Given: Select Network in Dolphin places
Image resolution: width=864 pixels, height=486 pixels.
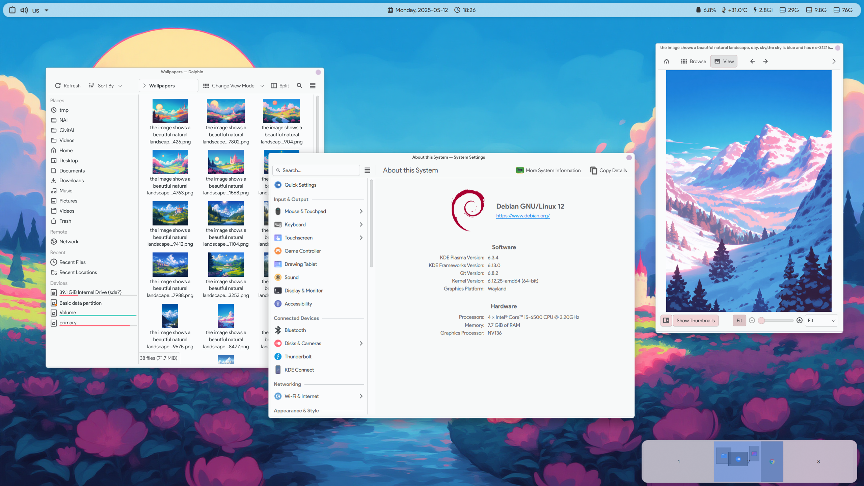Looking at the screenshot, I should [x=93, y=242].
